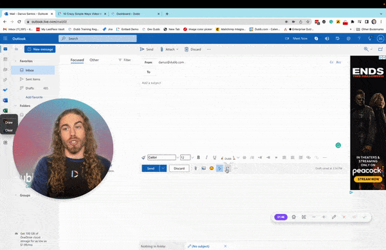The height and width of the screenshot is (250, 386).
Task: Collapse the Favorites section
Action: 15,61
